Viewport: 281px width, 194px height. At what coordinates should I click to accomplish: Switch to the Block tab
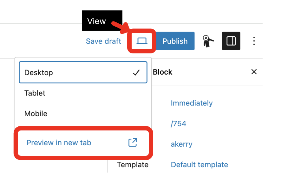(162, 72)
